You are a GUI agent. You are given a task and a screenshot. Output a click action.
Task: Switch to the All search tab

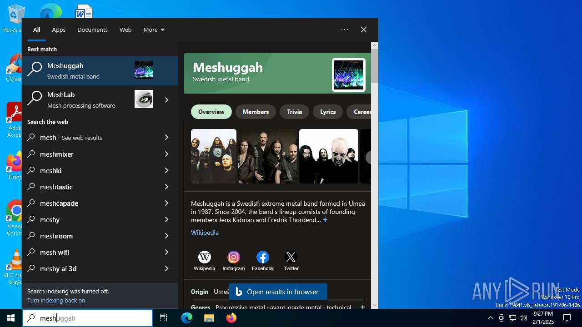pos(37,30)
